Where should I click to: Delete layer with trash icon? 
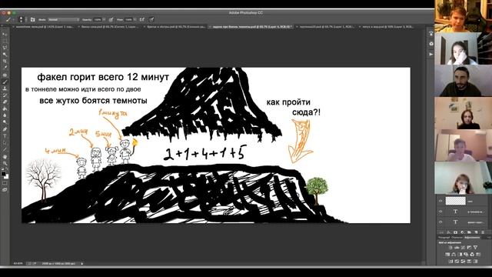pos(483,232)
